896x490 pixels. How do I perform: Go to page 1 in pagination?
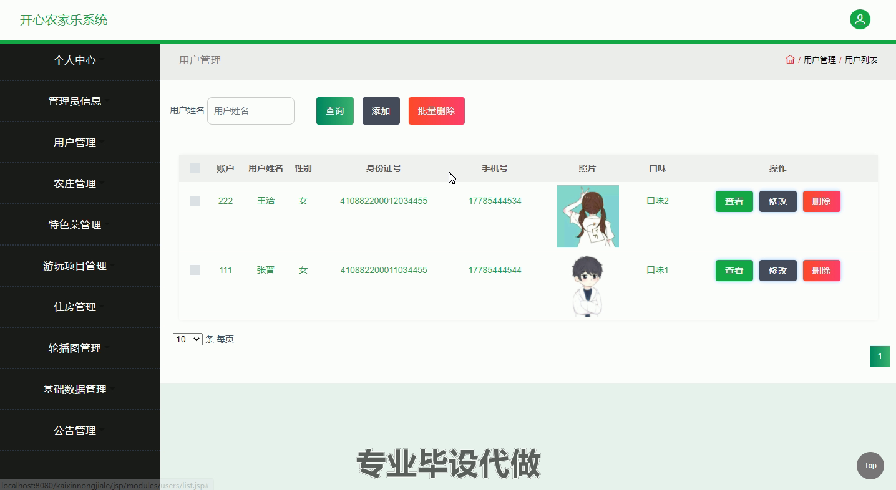(x=880, y=357)
